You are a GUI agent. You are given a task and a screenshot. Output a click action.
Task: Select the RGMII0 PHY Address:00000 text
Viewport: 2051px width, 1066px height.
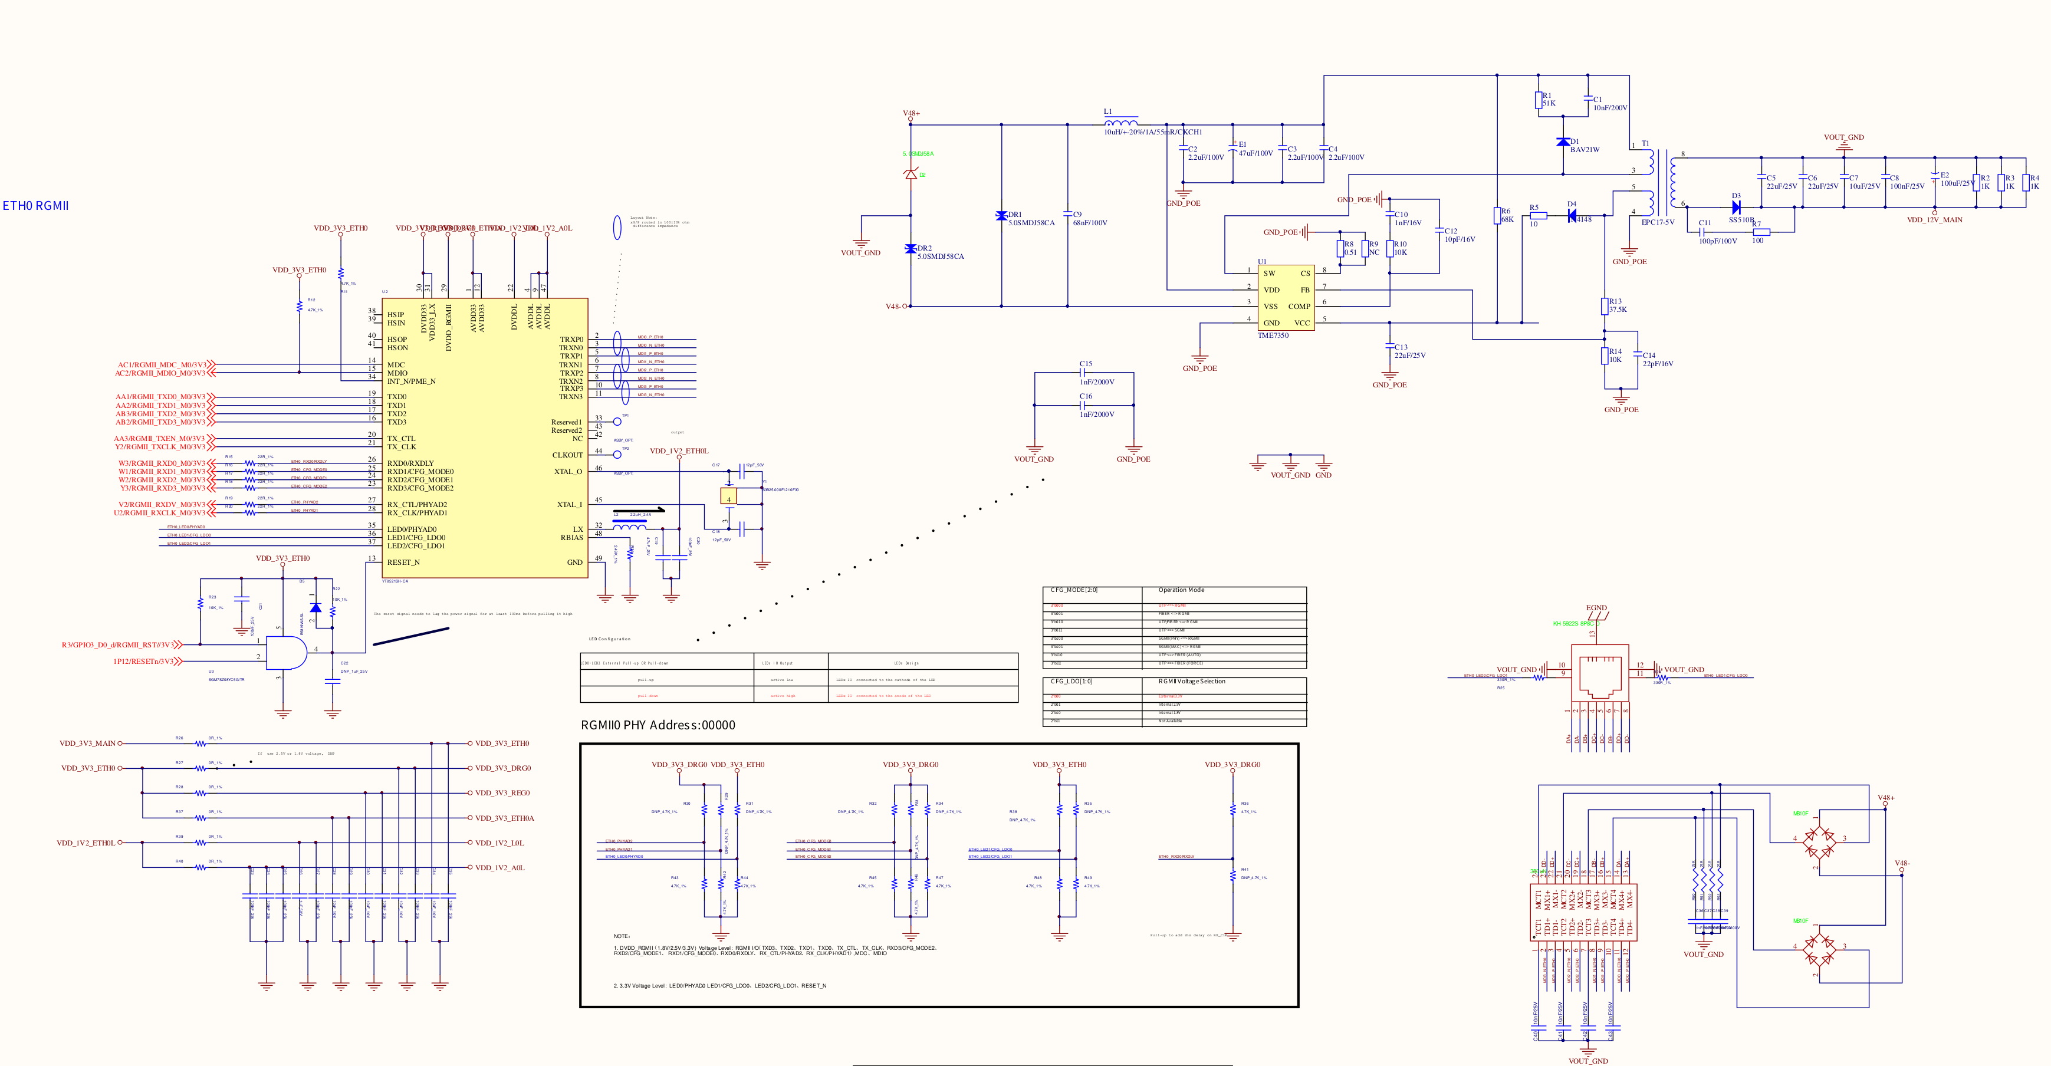coord(659,725)
